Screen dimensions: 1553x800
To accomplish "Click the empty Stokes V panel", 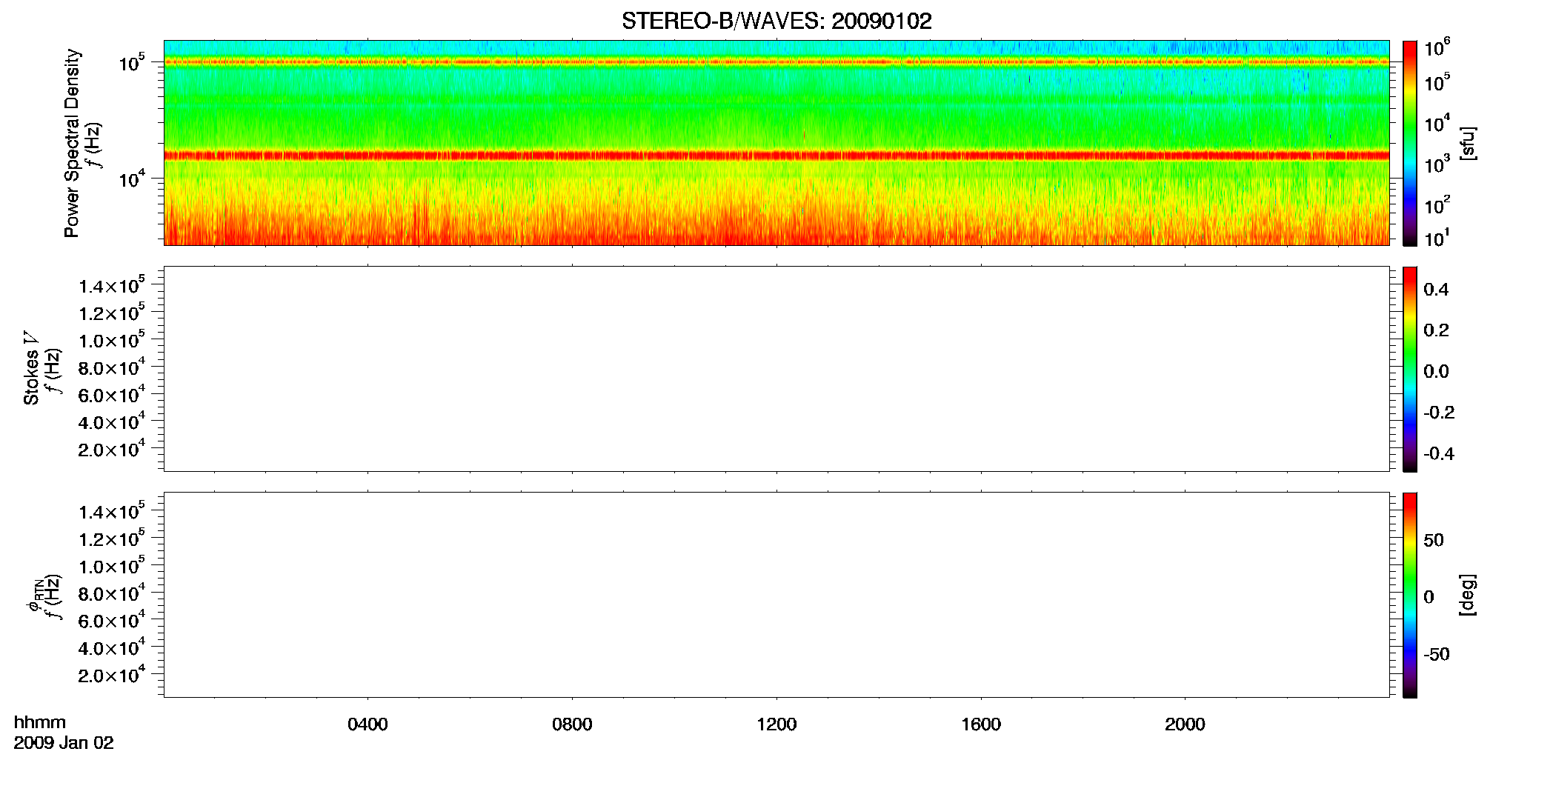I will pyautogui.click(x=776, y=369).
